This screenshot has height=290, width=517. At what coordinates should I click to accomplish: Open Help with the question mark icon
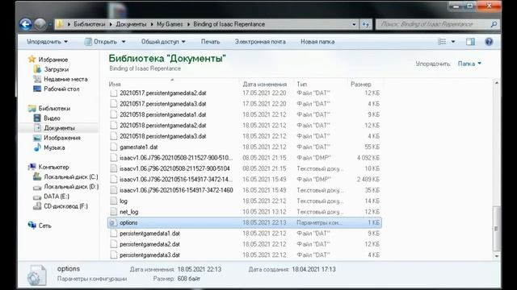tap(489, 41)
